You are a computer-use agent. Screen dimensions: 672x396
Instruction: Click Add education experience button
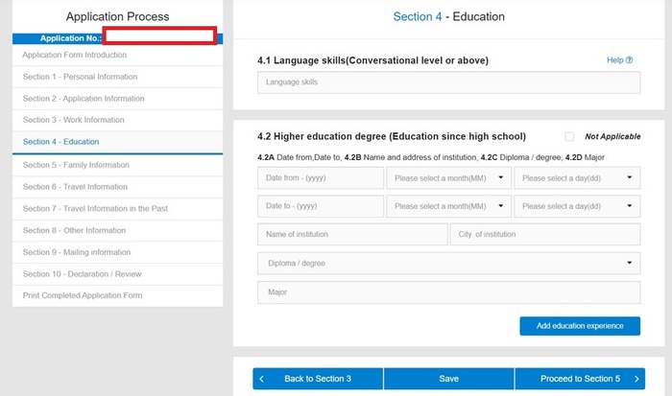[x=580, y=326]
